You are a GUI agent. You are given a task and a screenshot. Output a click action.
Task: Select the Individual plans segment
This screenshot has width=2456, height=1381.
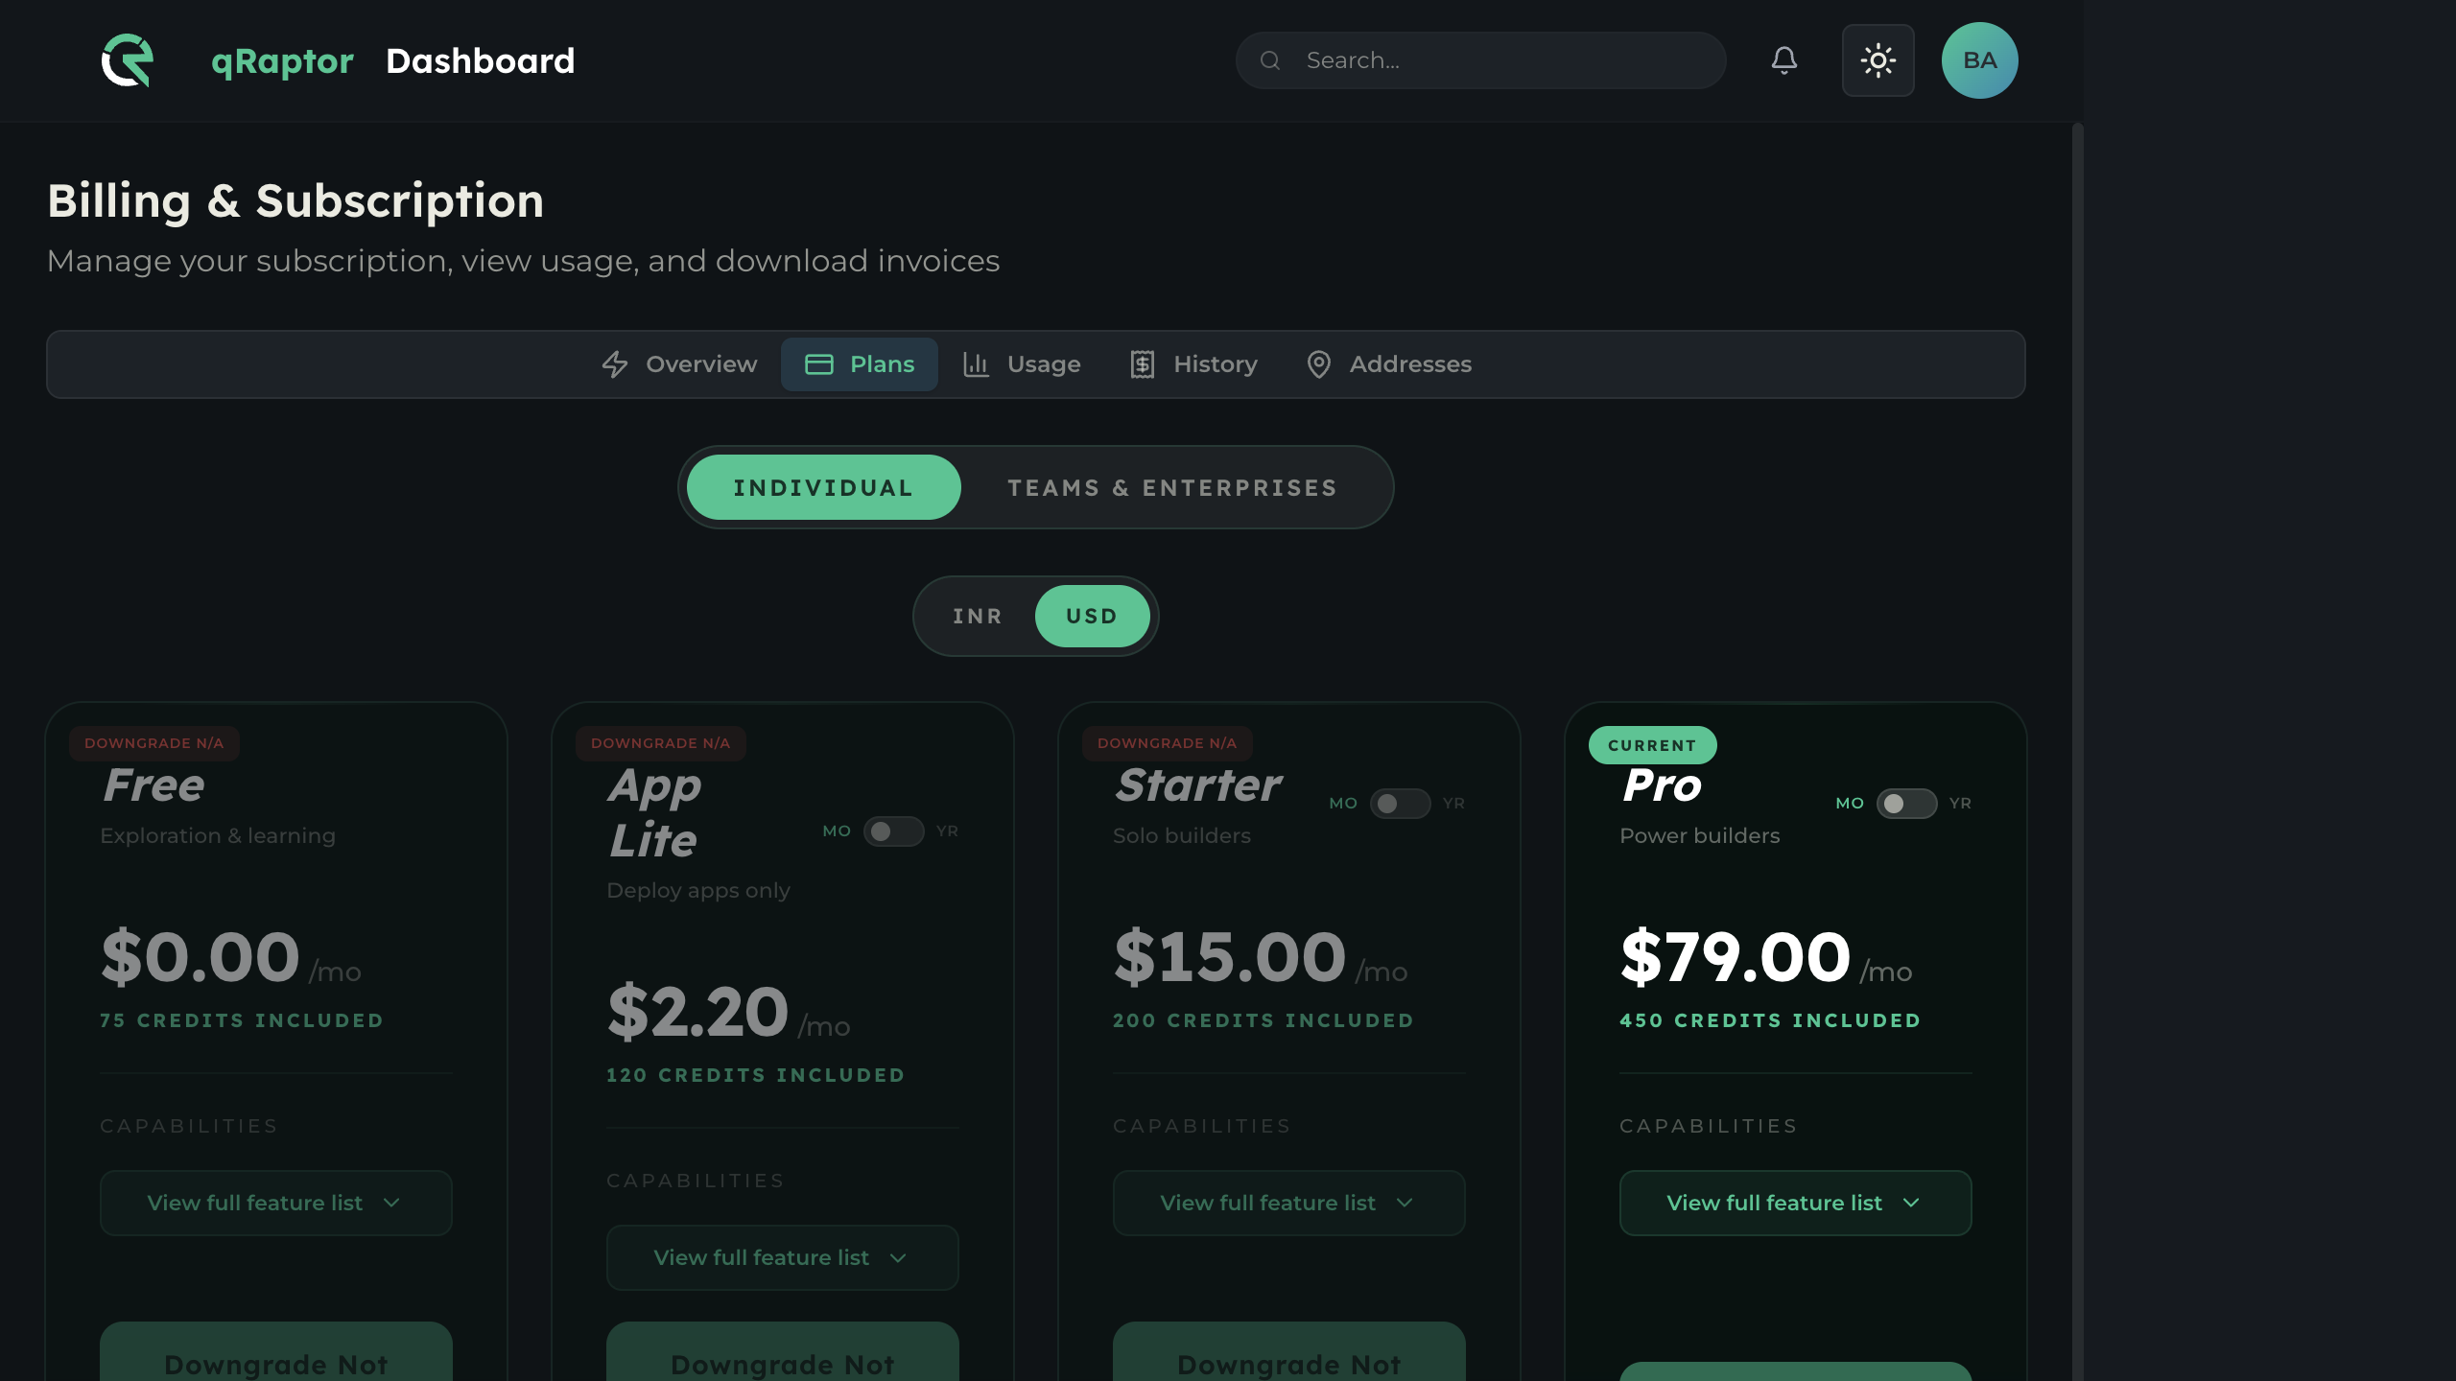824,487
